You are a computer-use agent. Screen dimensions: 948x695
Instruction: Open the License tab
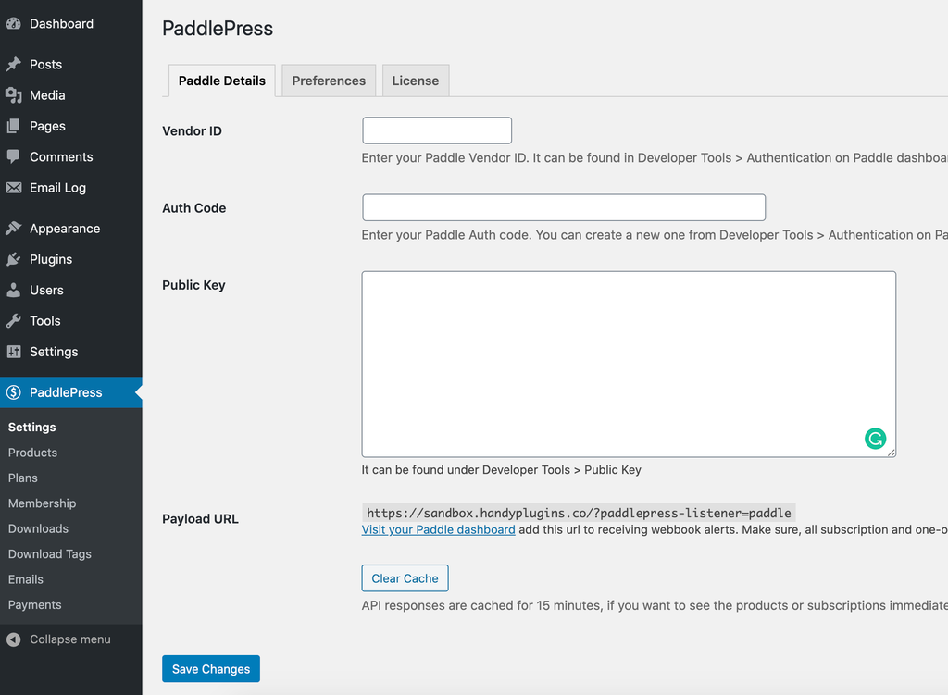pyautogui.click(x=416, y=81)
